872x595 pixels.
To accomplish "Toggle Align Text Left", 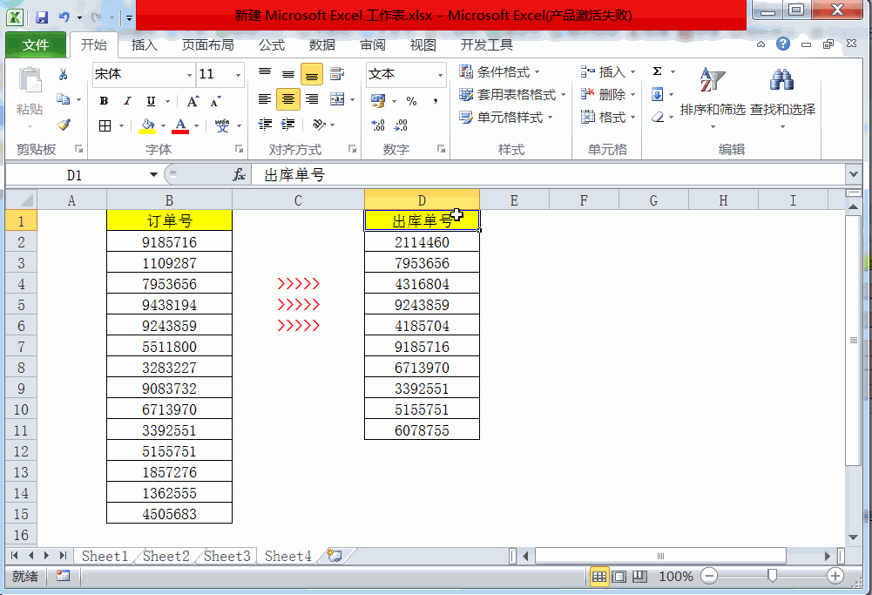I will 265,99.
